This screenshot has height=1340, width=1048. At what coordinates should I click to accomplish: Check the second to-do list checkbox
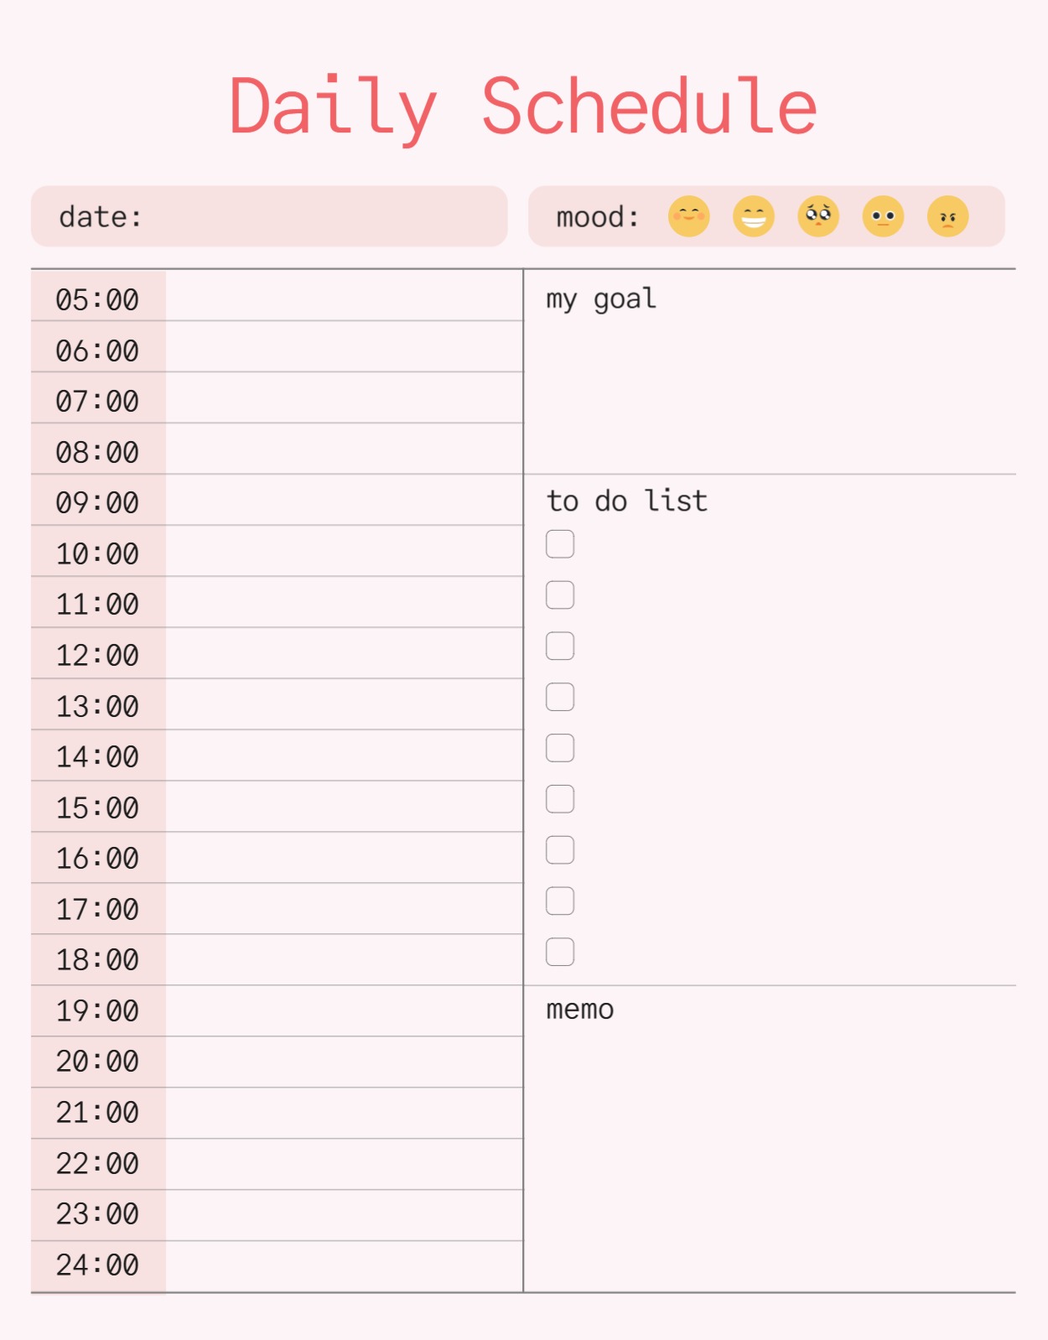tap(560, 595)
